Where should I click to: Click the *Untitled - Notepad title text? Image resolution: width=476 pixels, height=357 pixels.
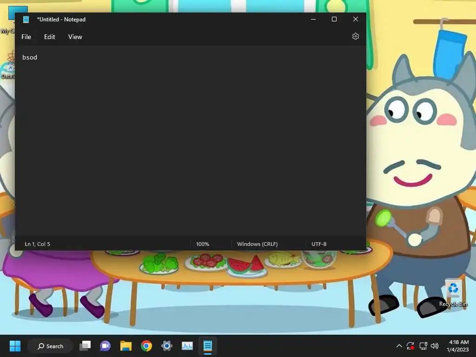61,20
